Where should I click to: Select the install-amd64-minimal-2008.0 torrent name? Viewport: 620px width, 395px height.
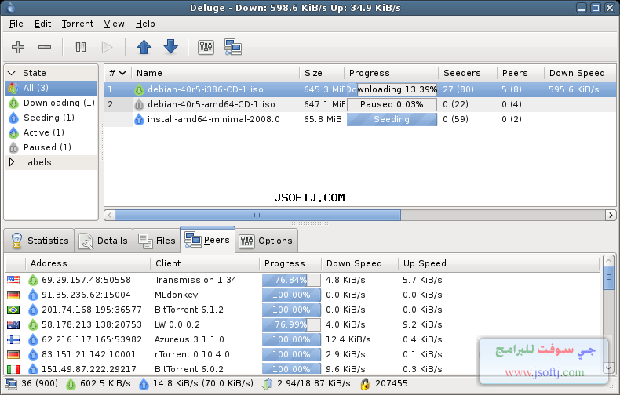tap(213, 119)
